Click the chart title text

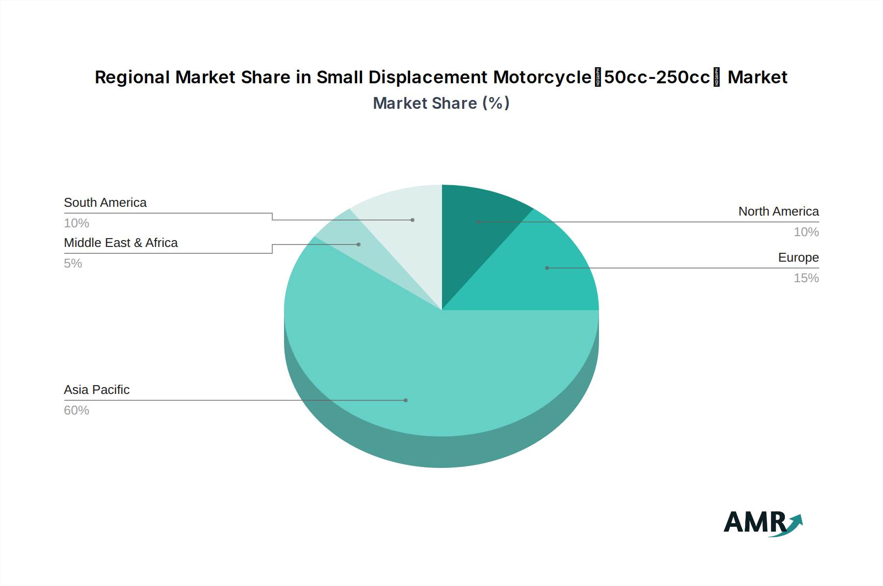click(x=441, y=77)
